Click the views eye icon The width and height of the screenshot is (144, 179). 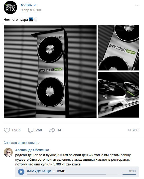point(129,130)
